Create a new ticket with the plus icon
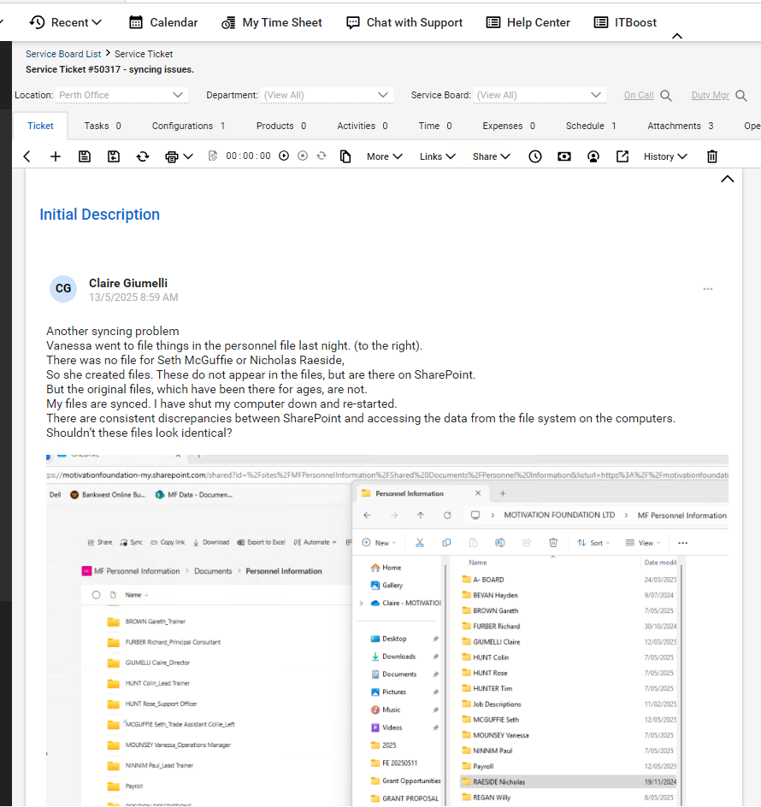The width and height of the screenshot is (761, 807). point(55,156)
